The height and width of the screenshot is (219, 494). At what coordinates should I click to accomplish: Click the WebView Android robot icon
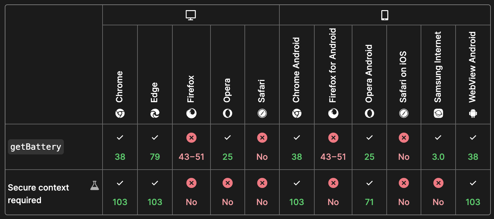(473, 113)
